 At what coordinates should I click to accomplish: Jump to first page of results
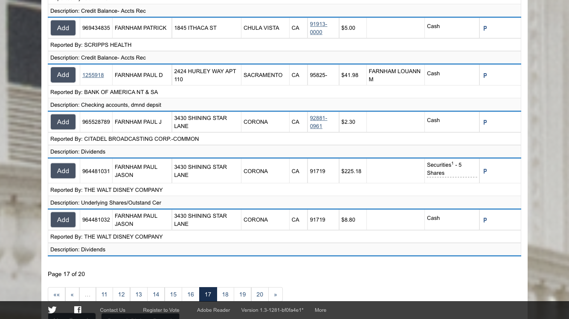pyautogui.click(x=57, y=294)
